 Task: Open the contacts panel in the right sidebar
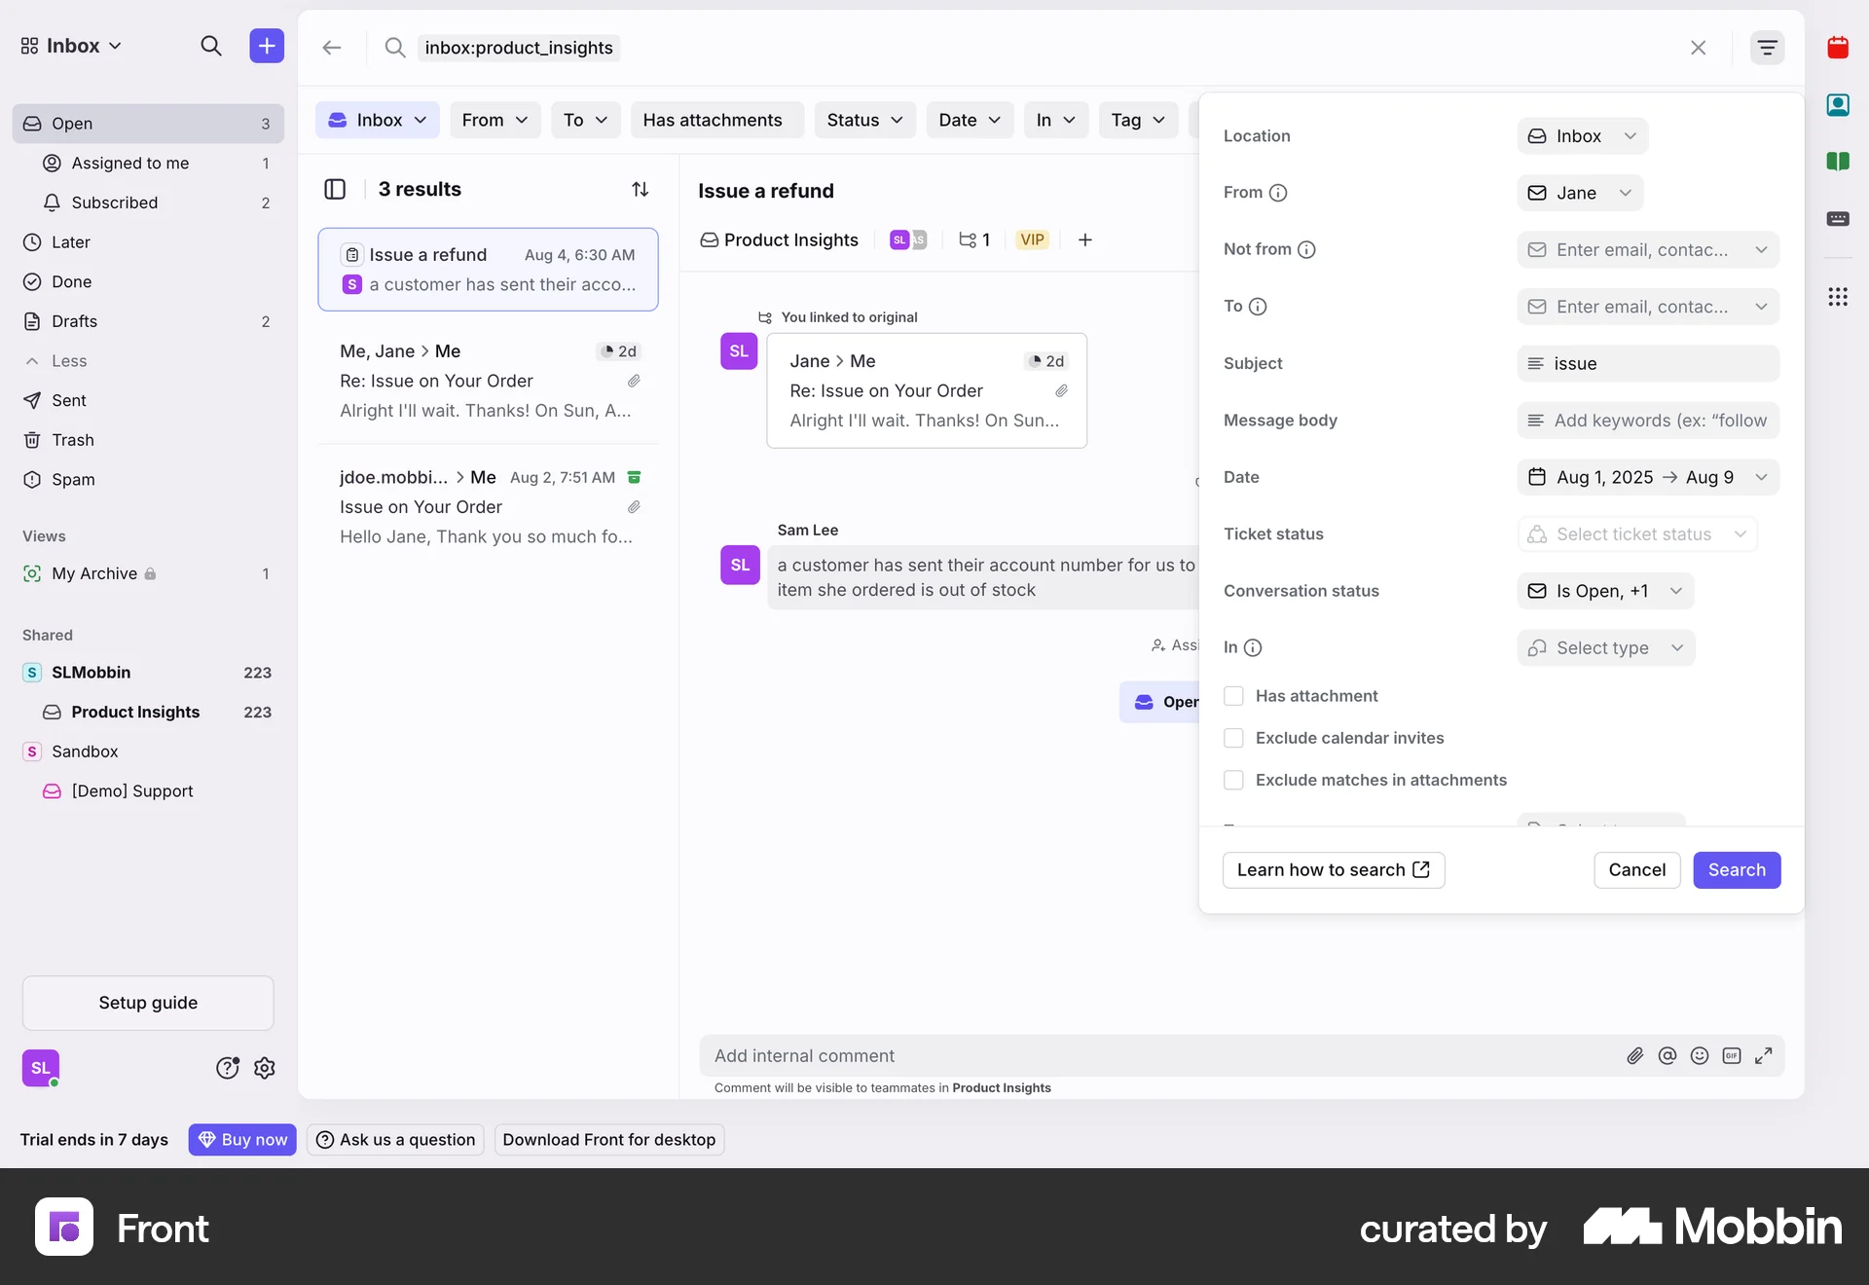[1839, 104]
